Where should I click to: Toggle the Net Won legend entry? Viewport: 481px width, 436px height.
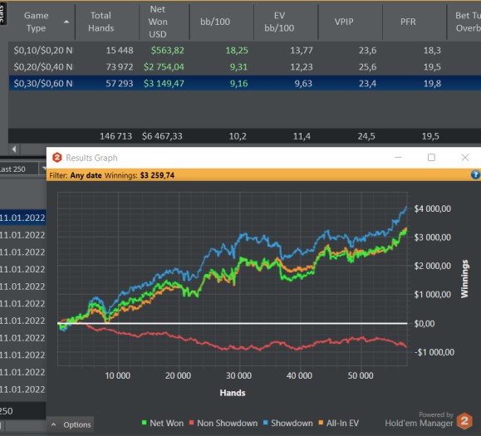[x=163, y=423]
